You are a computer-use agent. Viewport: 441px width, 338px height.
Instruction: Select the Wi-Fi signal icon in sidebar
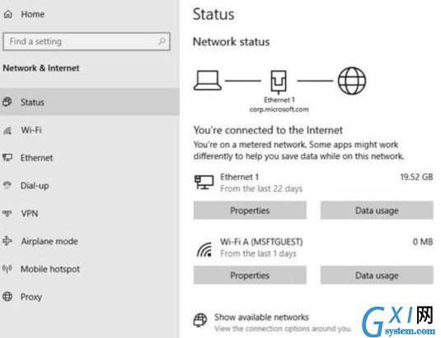coord(7,130)
